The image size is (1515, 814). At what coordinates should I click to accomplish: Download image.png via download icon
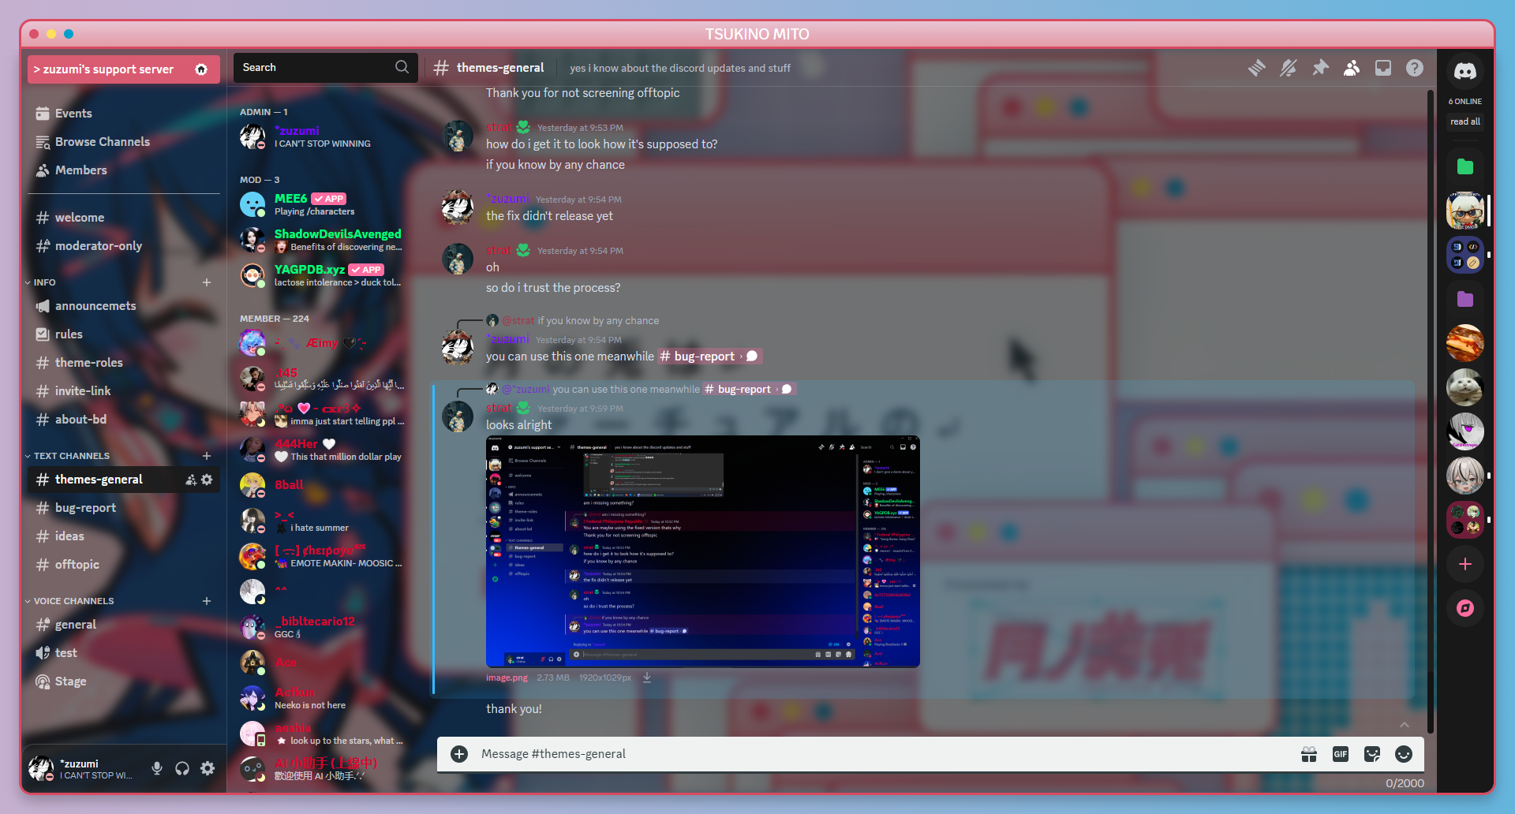click(647, 678)
